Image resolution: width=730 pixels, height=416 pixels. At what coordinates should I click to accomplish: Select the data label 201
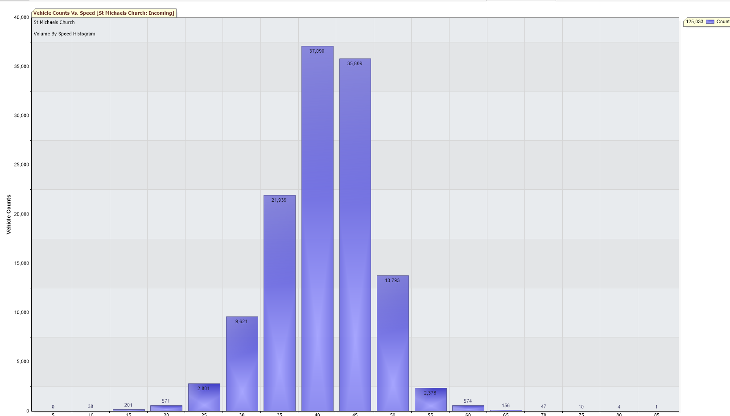click(x=128, y=405)
